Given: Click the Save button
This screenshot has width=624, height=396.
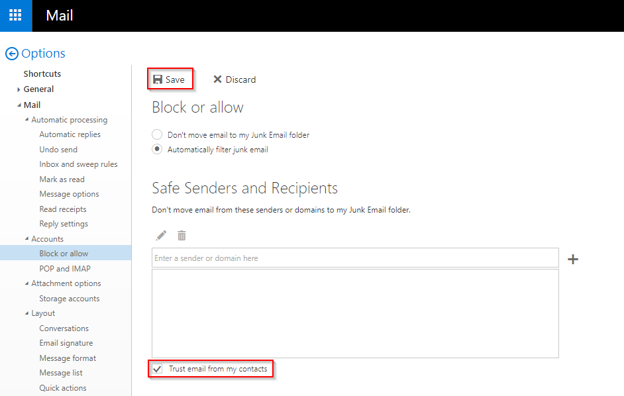Looking at the screenshot, I should [170, 79].
